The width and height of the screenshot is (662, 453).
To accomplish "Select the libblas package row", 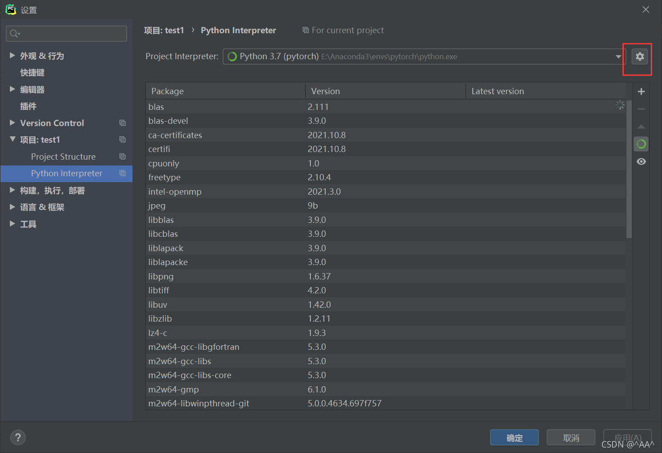I will click(x=386, y=220).
